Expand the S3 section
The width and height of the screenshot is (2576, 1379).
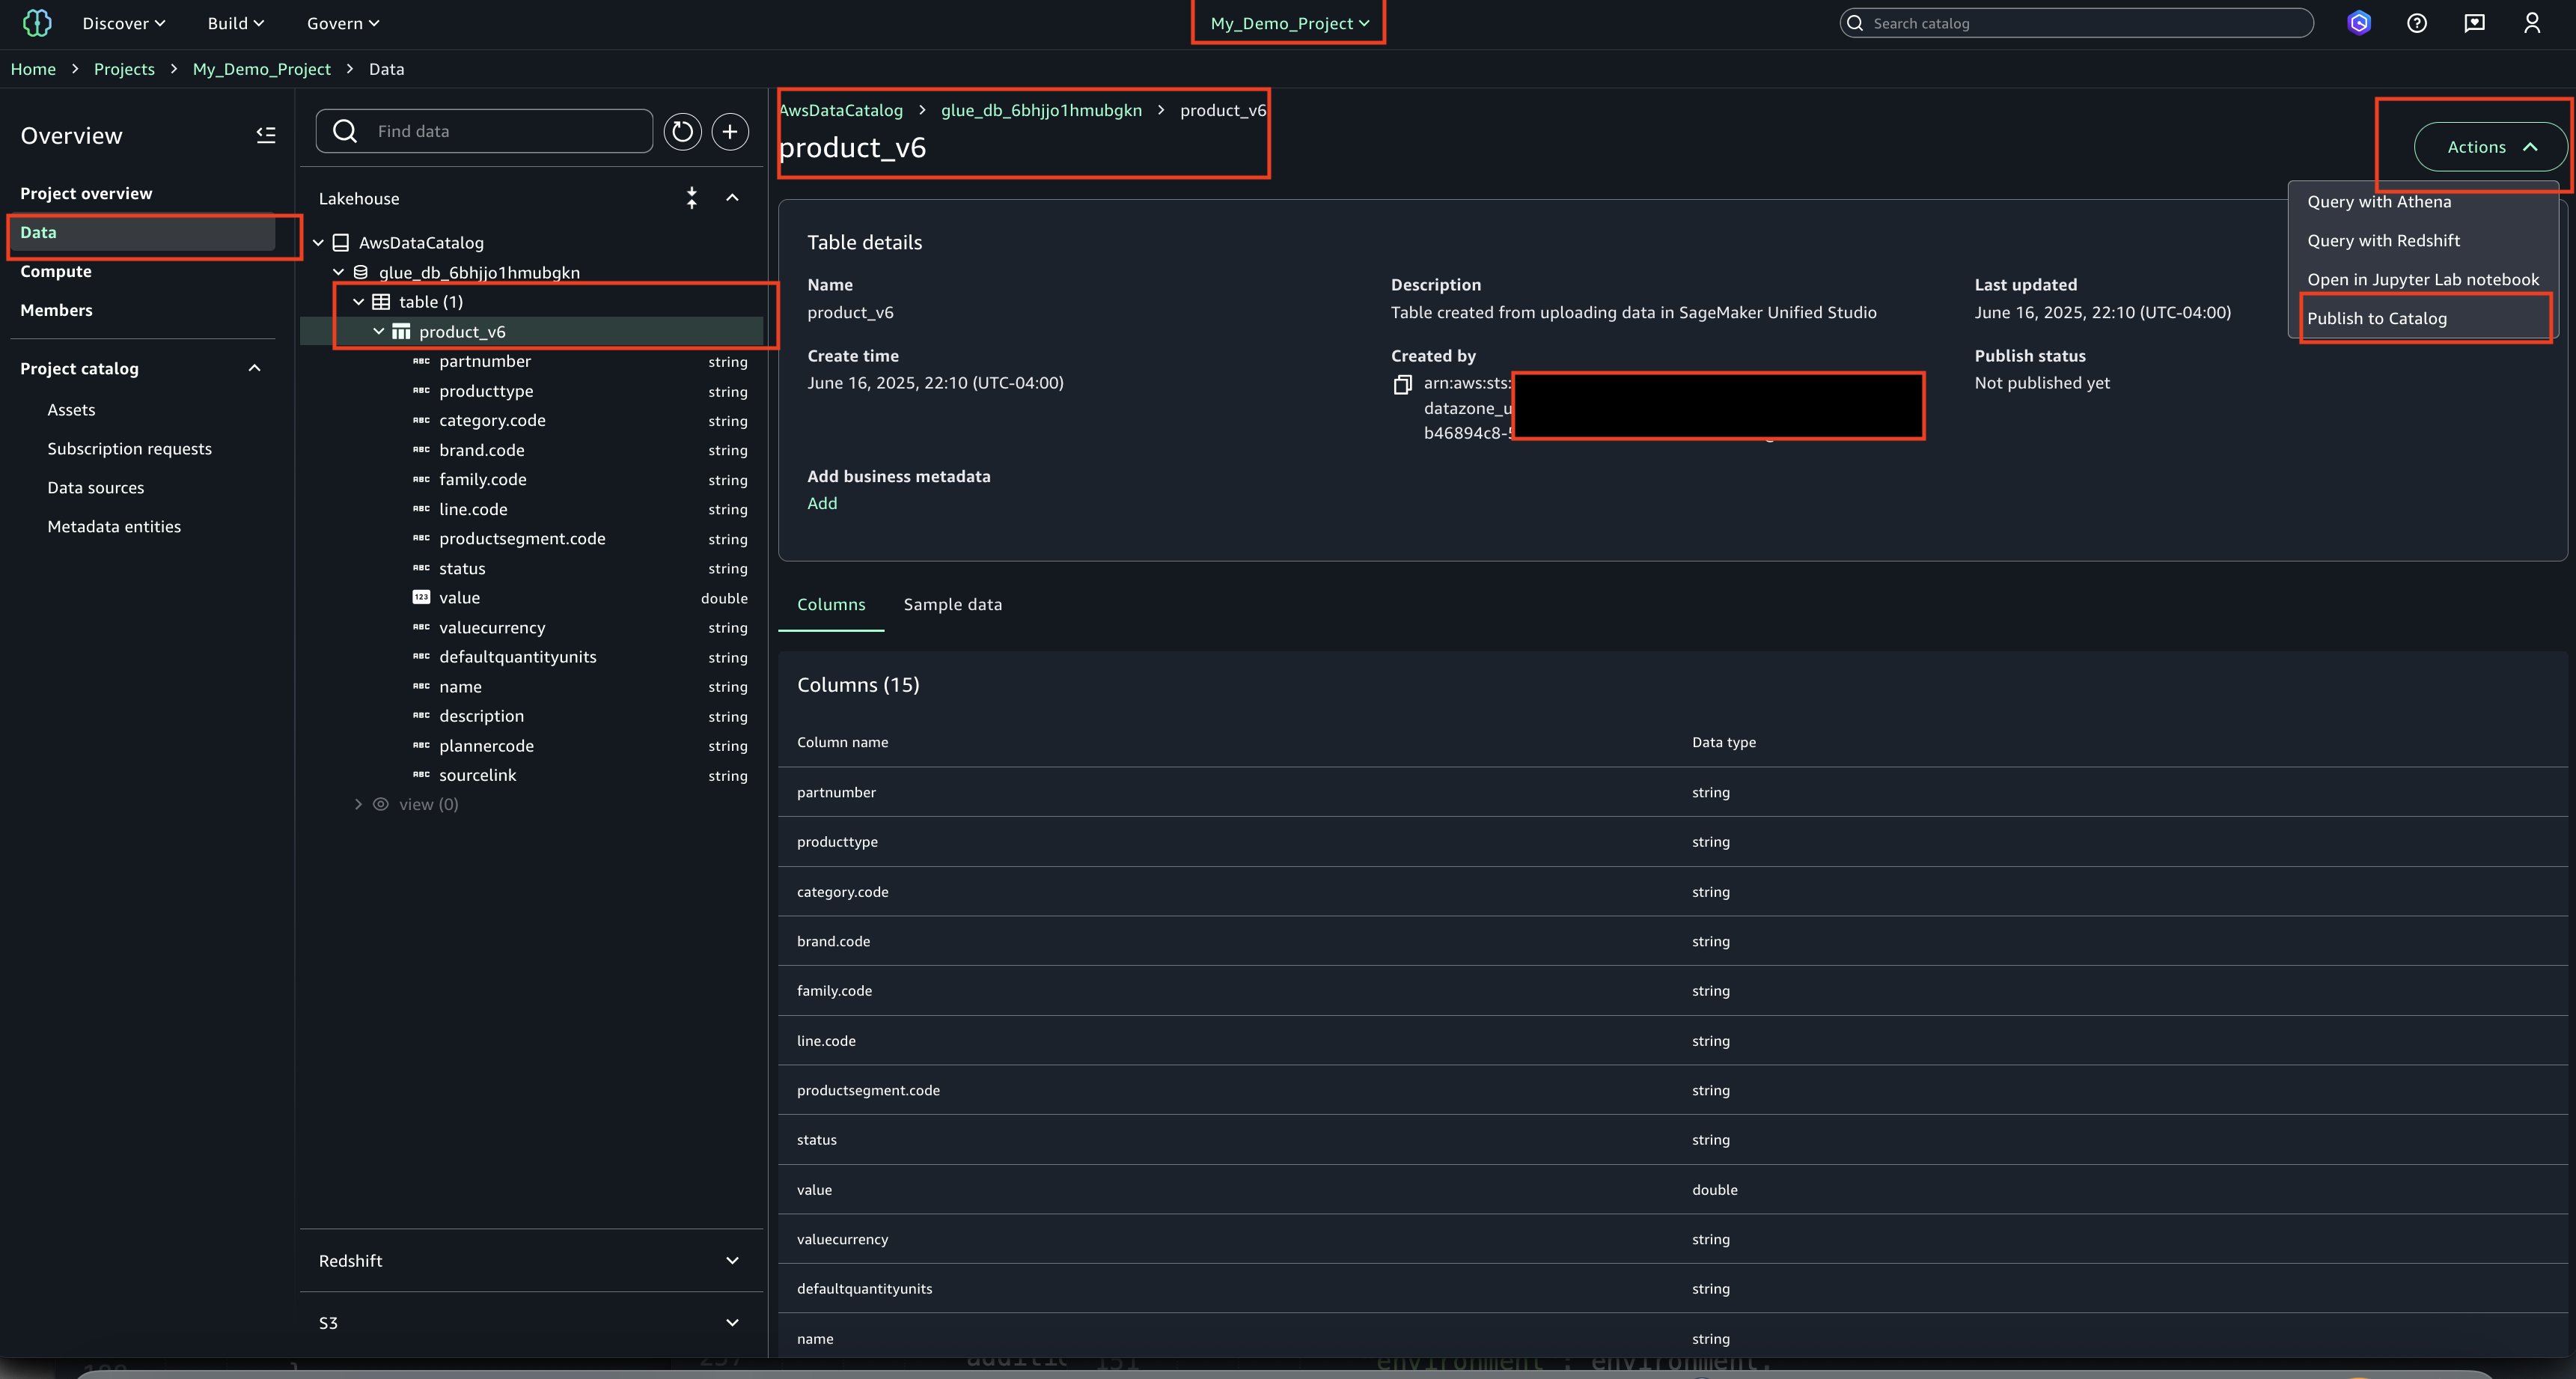[732, 1322]
